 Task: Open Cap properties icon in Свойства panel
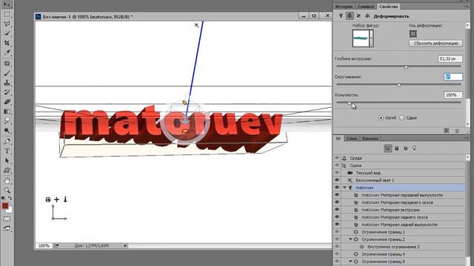[358, 16]
